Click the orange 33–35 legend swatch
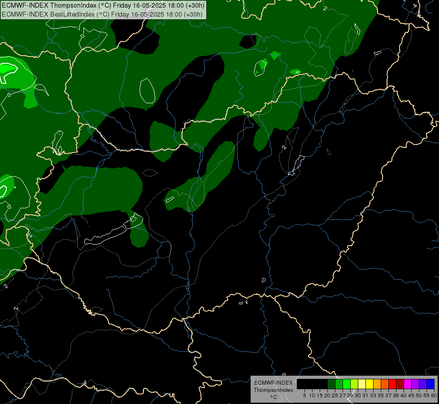The width and height of the screenshot is (439, 404). (377, 384)
